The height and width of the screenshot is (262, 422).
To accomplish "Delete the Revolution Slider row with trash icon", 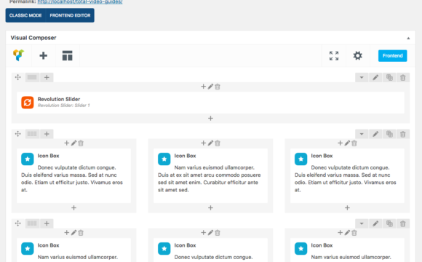I will point(402,78).
